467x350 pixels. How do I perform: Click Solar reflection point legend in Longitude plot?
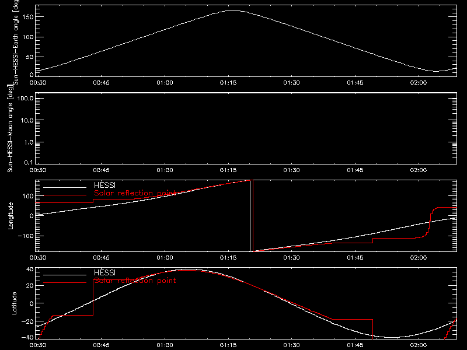pyautogui.click(x=135, y=193)
